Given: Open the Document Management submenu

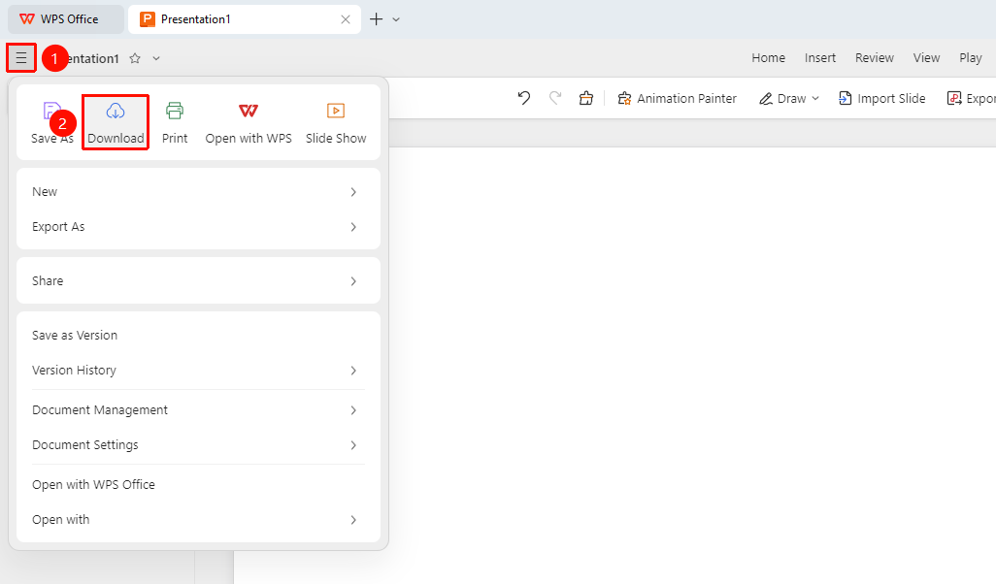Looking at the screenshot, I should coord(198,410).
